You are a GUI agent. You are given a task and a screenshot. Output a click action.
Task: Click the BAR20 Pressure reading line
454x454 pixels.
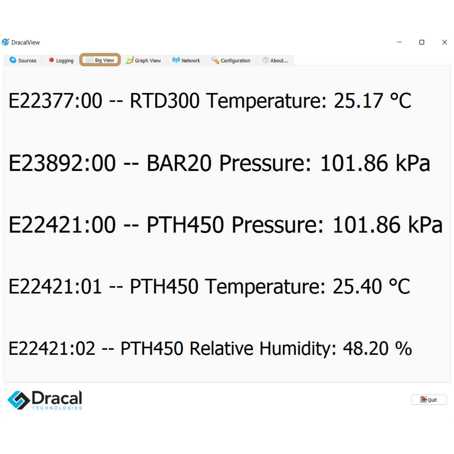219,163
